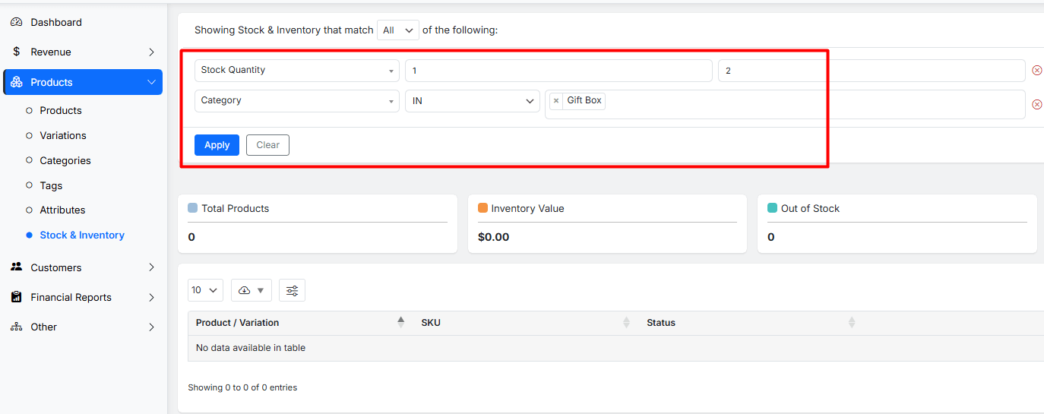Click the Apply filter button
The height and width of the screenshot is (414, 1044).
point(217,145)
